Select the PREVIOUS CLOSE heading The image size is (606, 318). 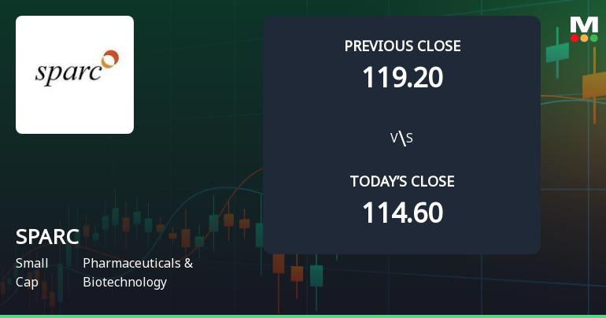[402, 46]
